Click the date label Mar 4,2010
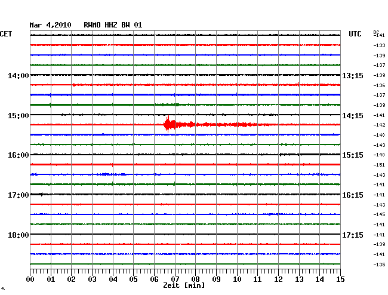388x295 pixels. pyautogui.click(x=50, y=25)
